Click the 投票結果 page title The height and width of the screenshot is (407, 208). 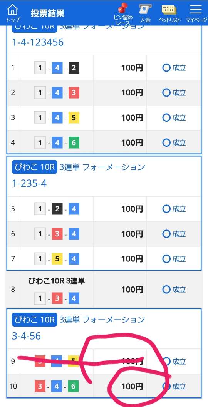pyautogui.click(x=47, y=13)
